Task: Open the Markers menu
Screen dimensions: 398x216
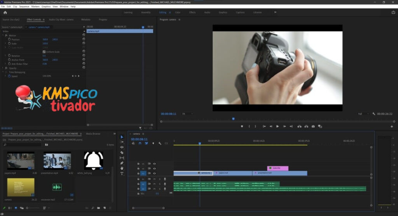Action: click(35, 7)
